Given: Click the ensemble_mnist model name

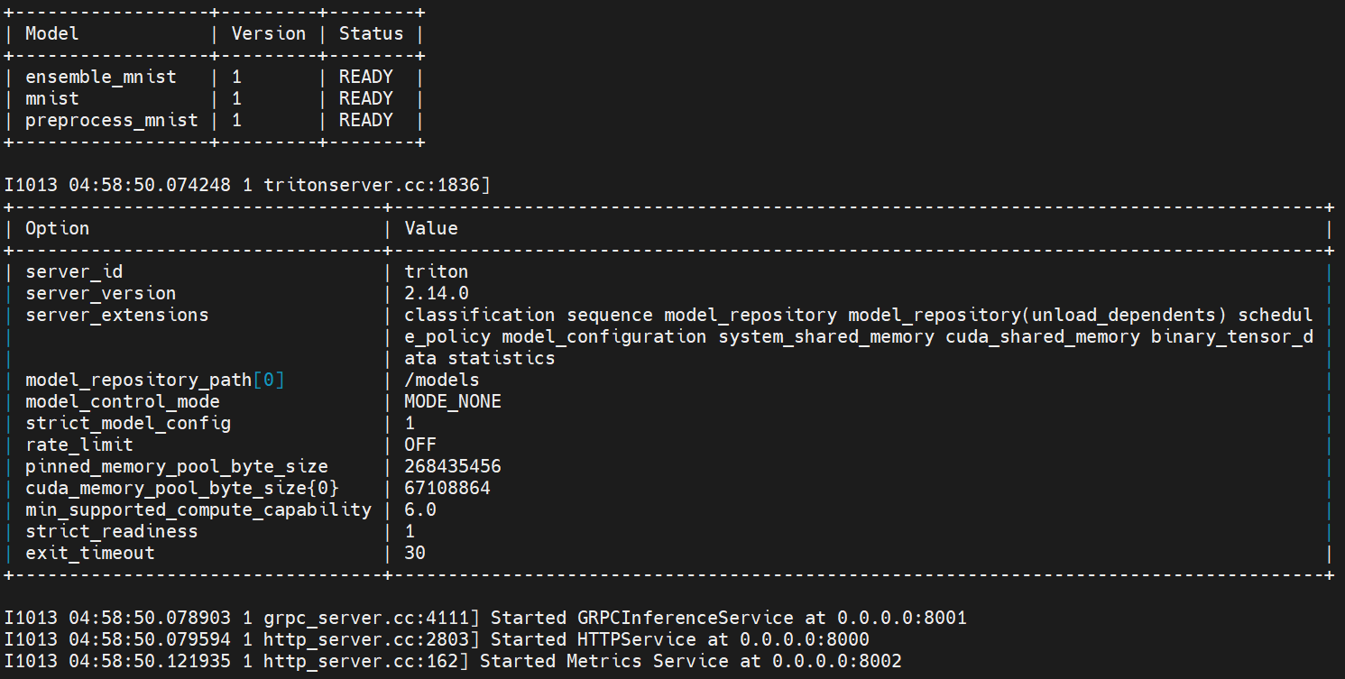Looking at the screenshot, I should click(x=101, y=77).
